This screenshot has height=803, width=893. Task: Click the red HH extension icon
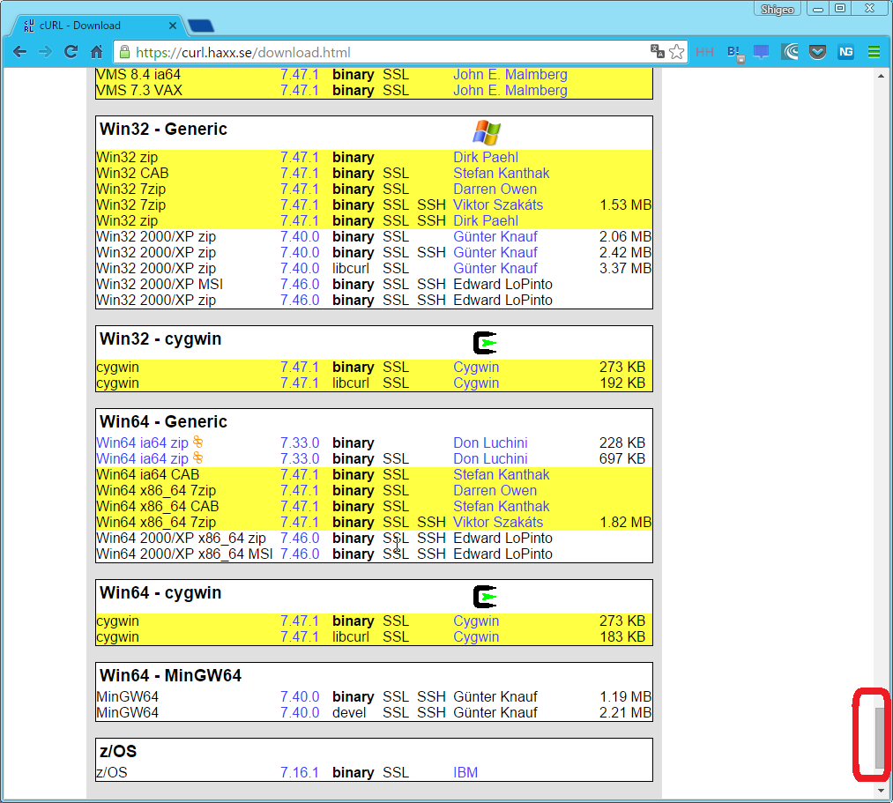point(704,52)
